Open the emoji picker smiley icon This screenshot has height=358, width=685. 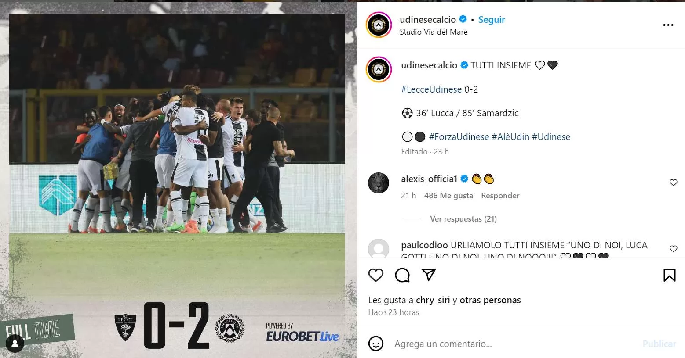375,344
